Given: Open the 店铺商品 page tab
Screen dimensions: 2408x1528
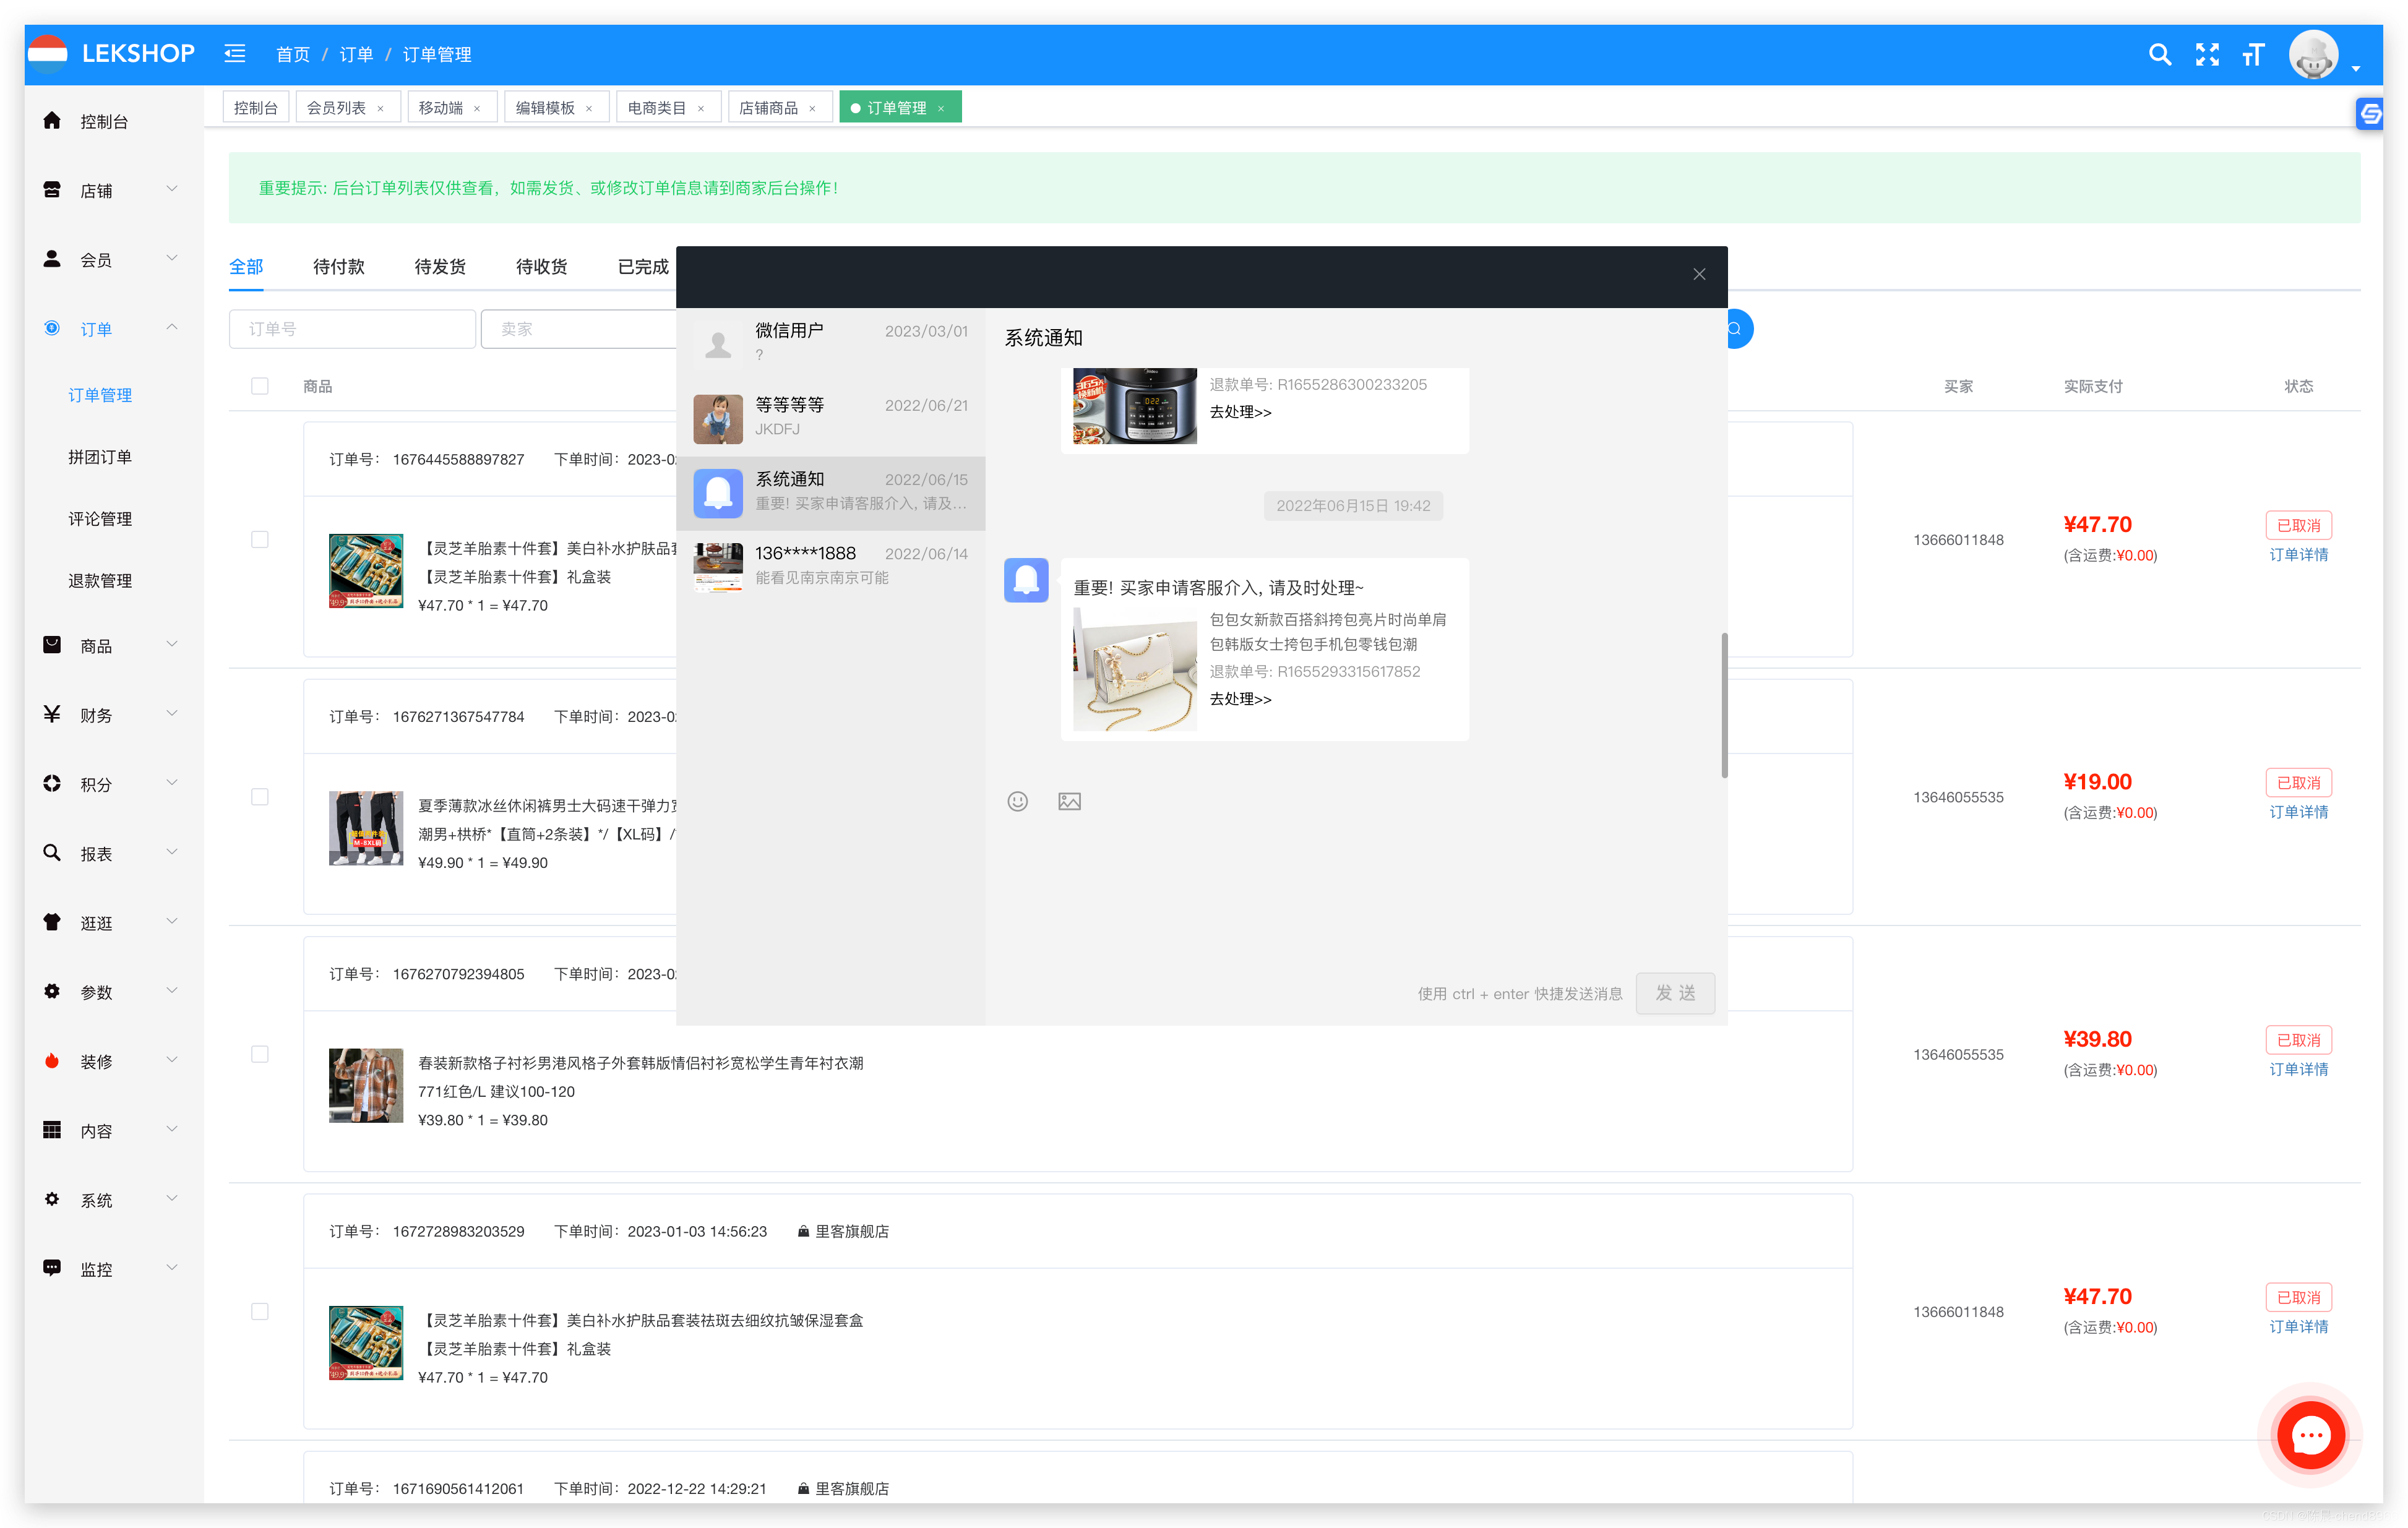Looking at the screenshot, I should 768,108.
